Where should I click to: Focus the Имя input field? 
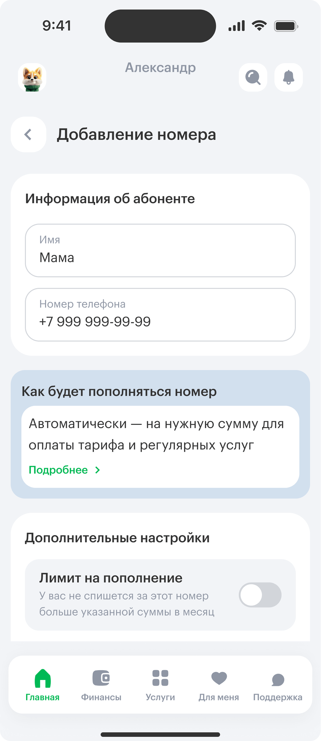pos(160,251)
